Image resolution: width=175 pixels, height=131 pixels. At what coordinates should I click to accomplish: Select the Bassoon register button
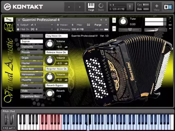tap(31, 36)
